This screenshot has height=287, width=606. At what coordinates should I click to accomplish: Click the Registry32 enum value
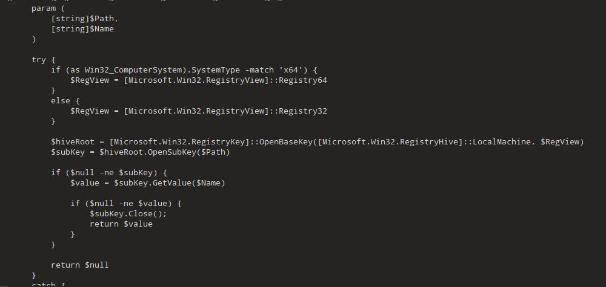[303, 111]
